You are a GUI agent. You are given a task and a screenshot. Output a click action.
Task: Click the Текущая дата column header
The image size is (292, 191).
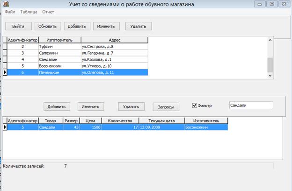point(161,121)
